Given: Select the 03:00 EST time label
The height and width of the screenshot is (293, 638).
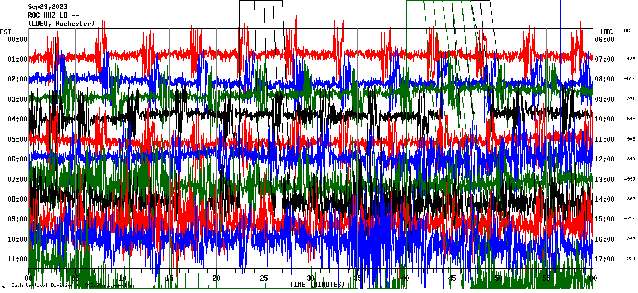Looking at the screenshot, I should click(18, 99).
